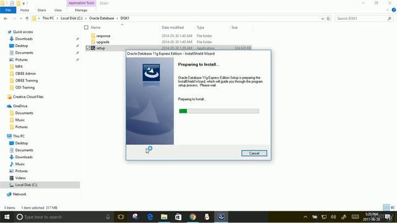Sort by Name column header
The width and height of the screenshot is (397, 223).
tap(96, 27)
